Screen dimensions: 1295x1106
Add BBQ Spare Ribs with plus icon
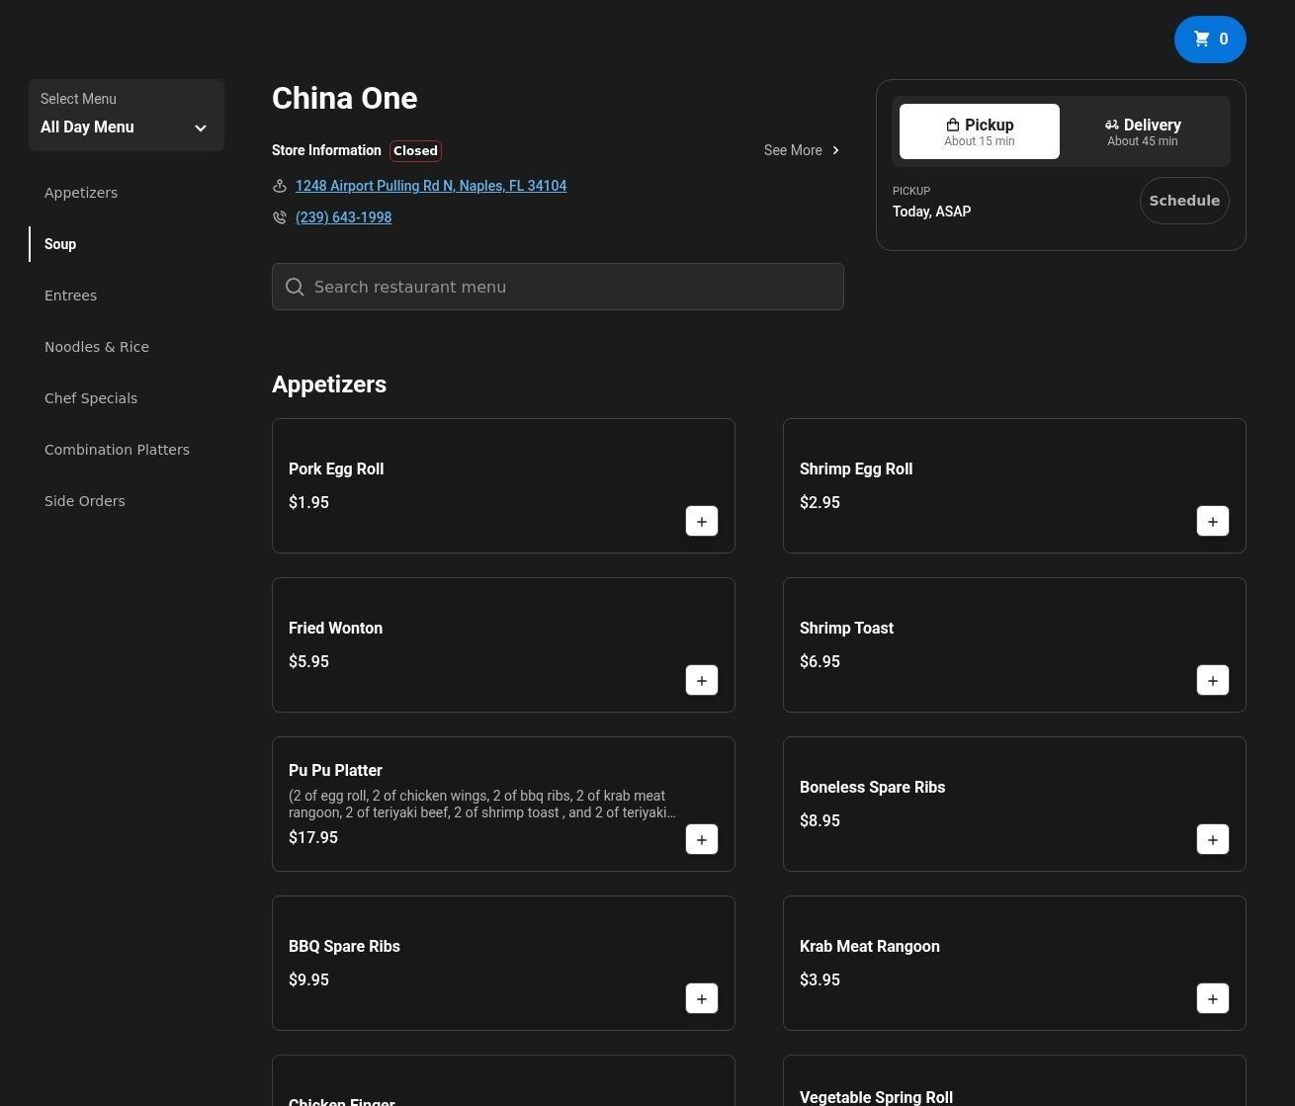701,998
